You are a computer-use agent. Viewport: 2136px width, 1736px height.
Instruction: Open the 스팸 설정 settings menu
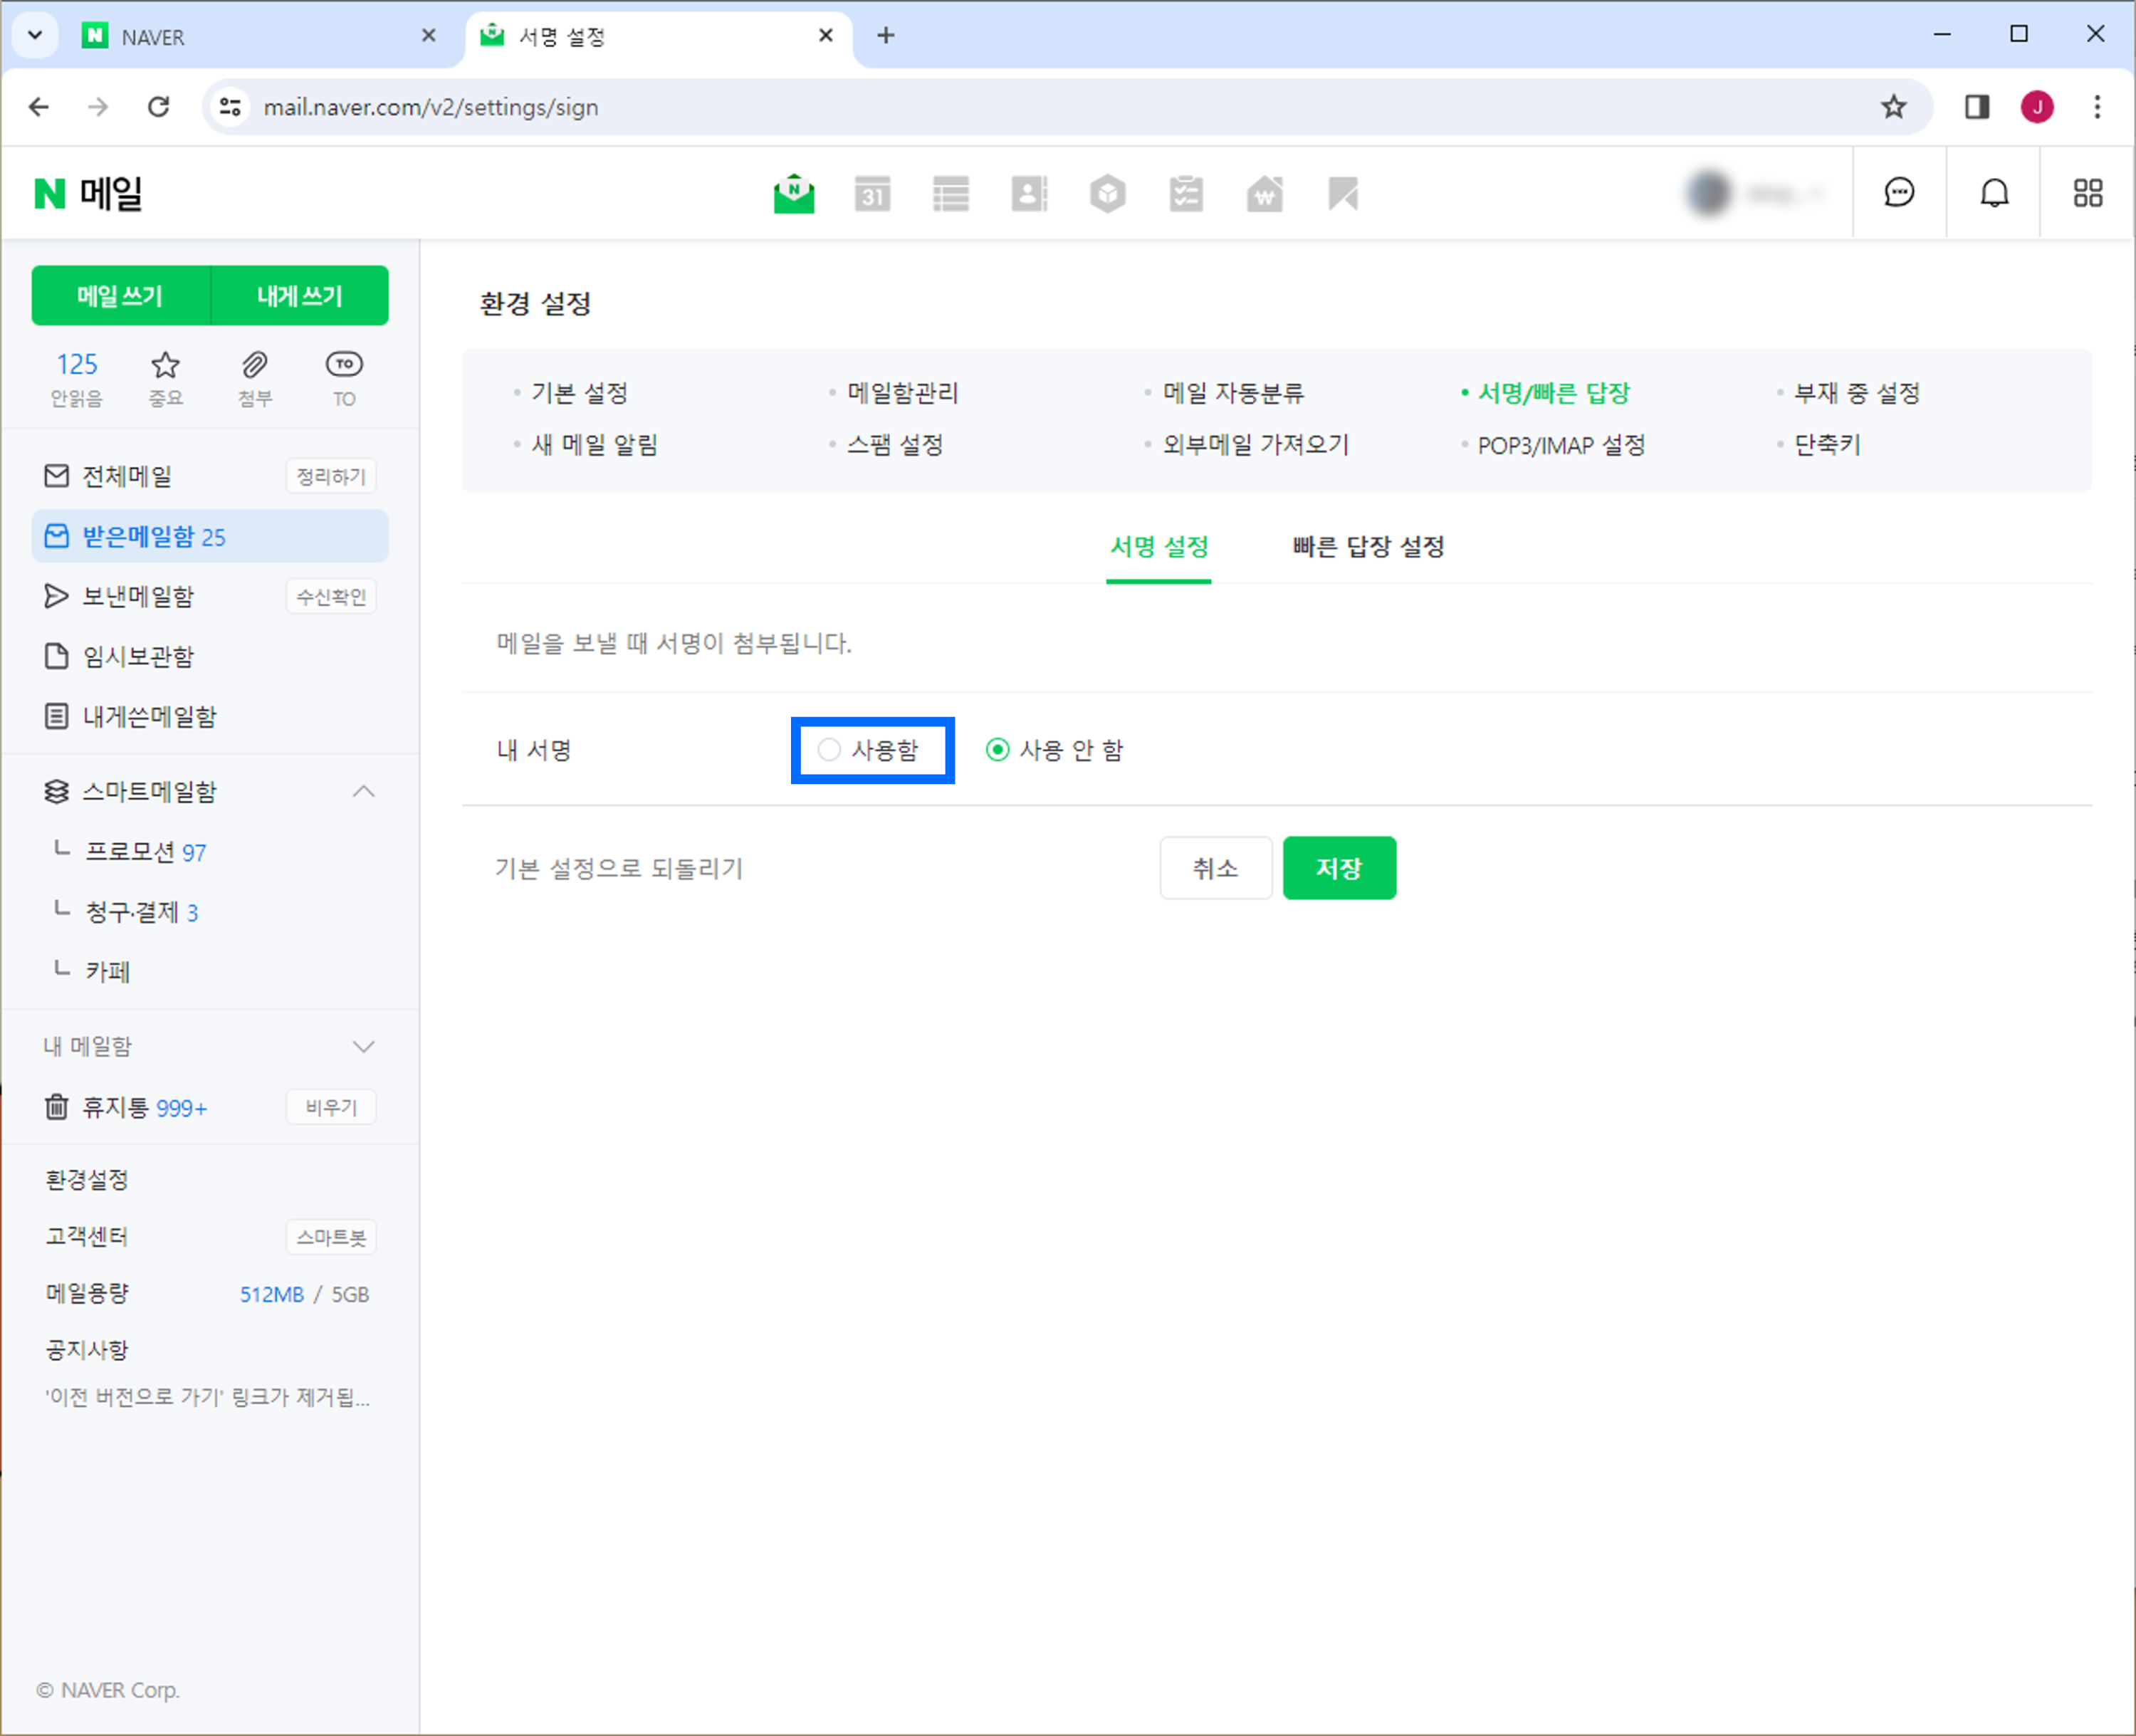(895, 445)
